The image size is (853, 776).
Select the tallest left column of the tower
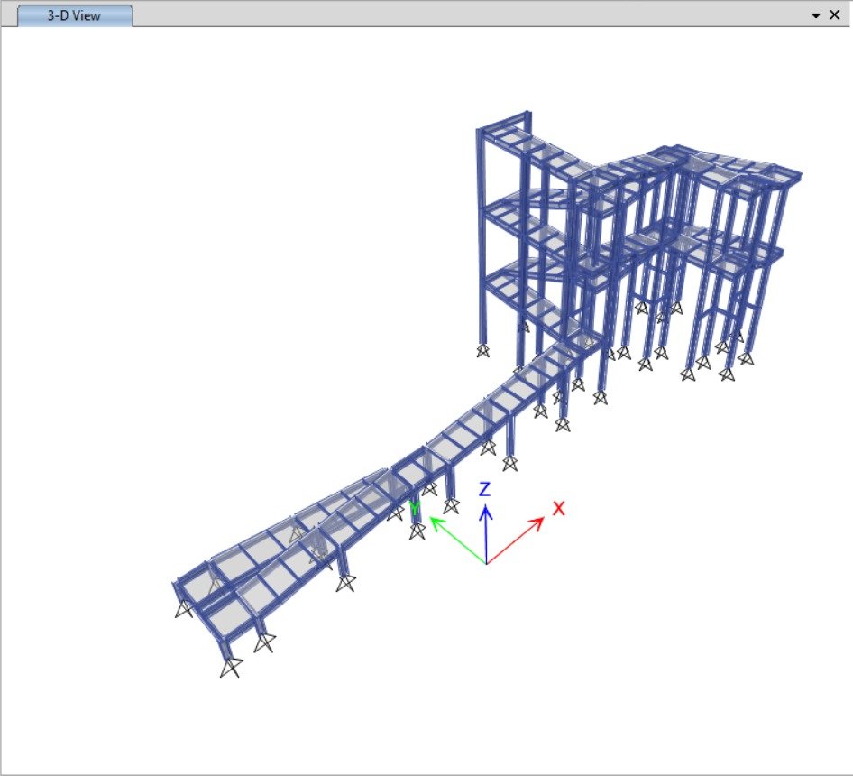[x=481, y=235]
